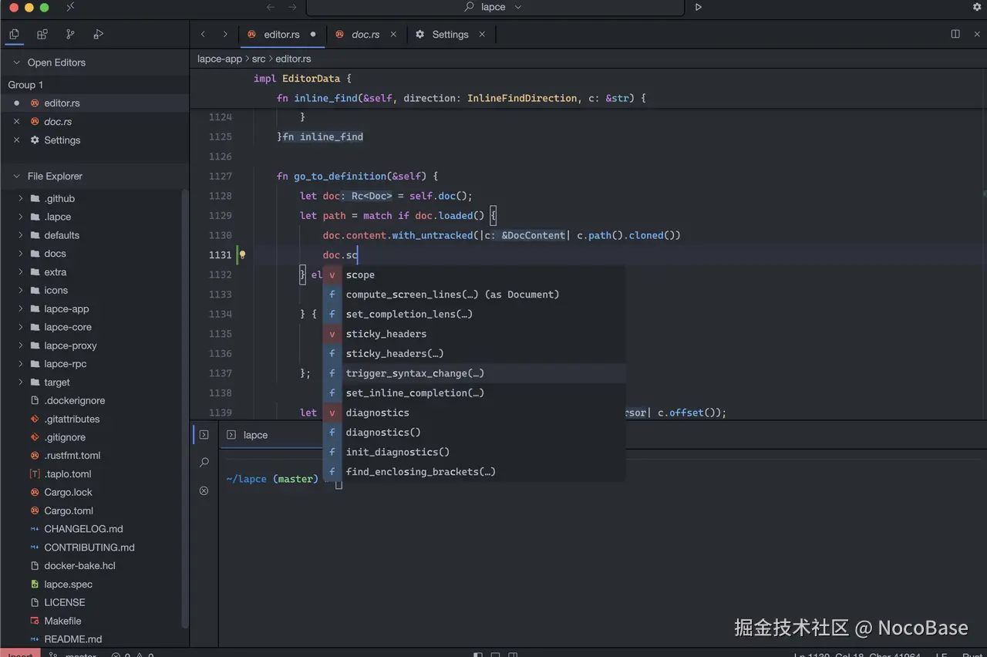Open the Source Control panel icon
This screenshot has width=987, height=657.
tap(70, 34)
